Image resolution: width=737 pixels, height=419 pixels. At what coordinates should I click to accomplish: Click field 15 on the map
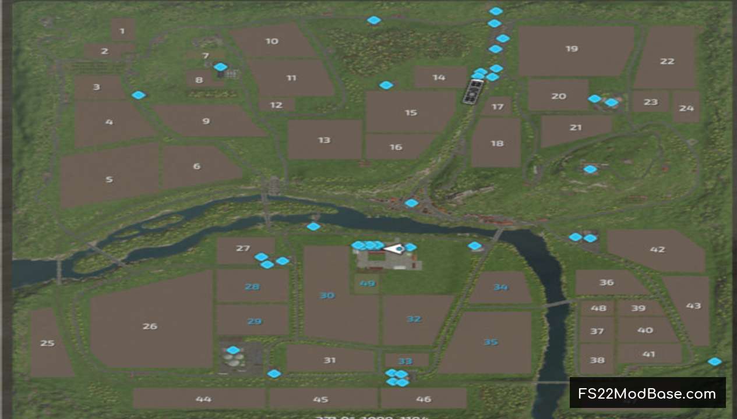tap(411, 112)
